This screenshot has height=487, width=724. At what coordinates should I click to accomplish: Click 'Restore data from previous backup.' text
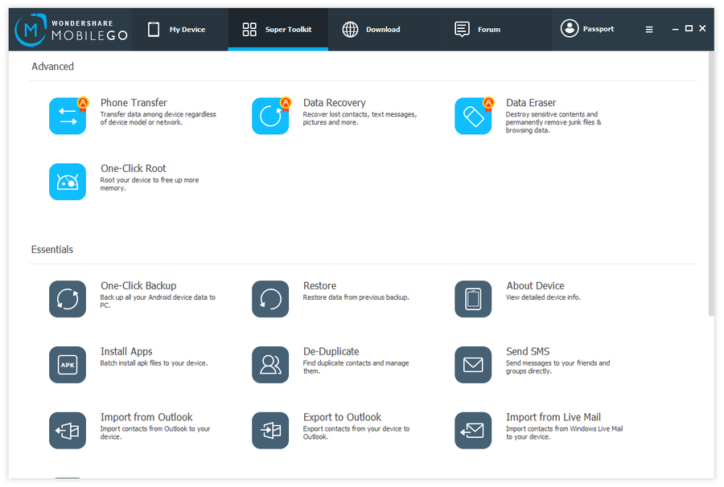tap(356, 297)
